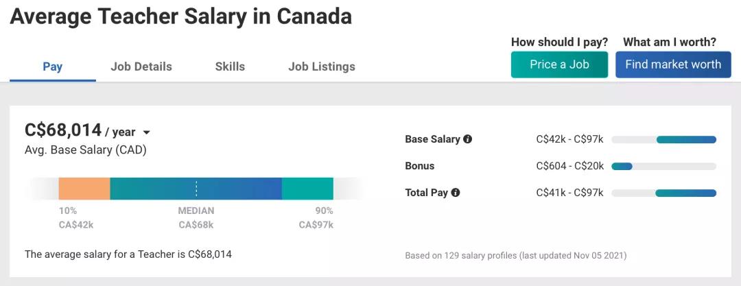Screen dimensions: 741x286
Task: Click the Find market worth button
Action: point(673,64)
